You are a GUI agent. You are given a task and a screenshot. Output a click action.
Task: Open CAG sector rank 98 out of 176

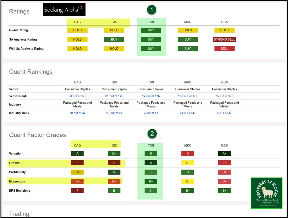pyautogui.click(x=77, y=96)
